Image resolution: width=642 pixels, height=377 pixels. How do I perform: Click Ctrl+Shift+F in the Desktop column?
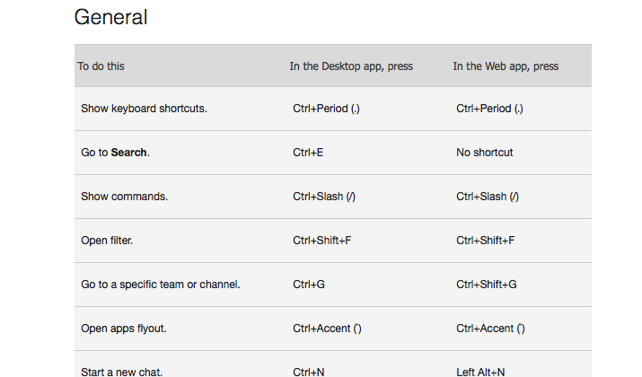[x=321, y=241]
